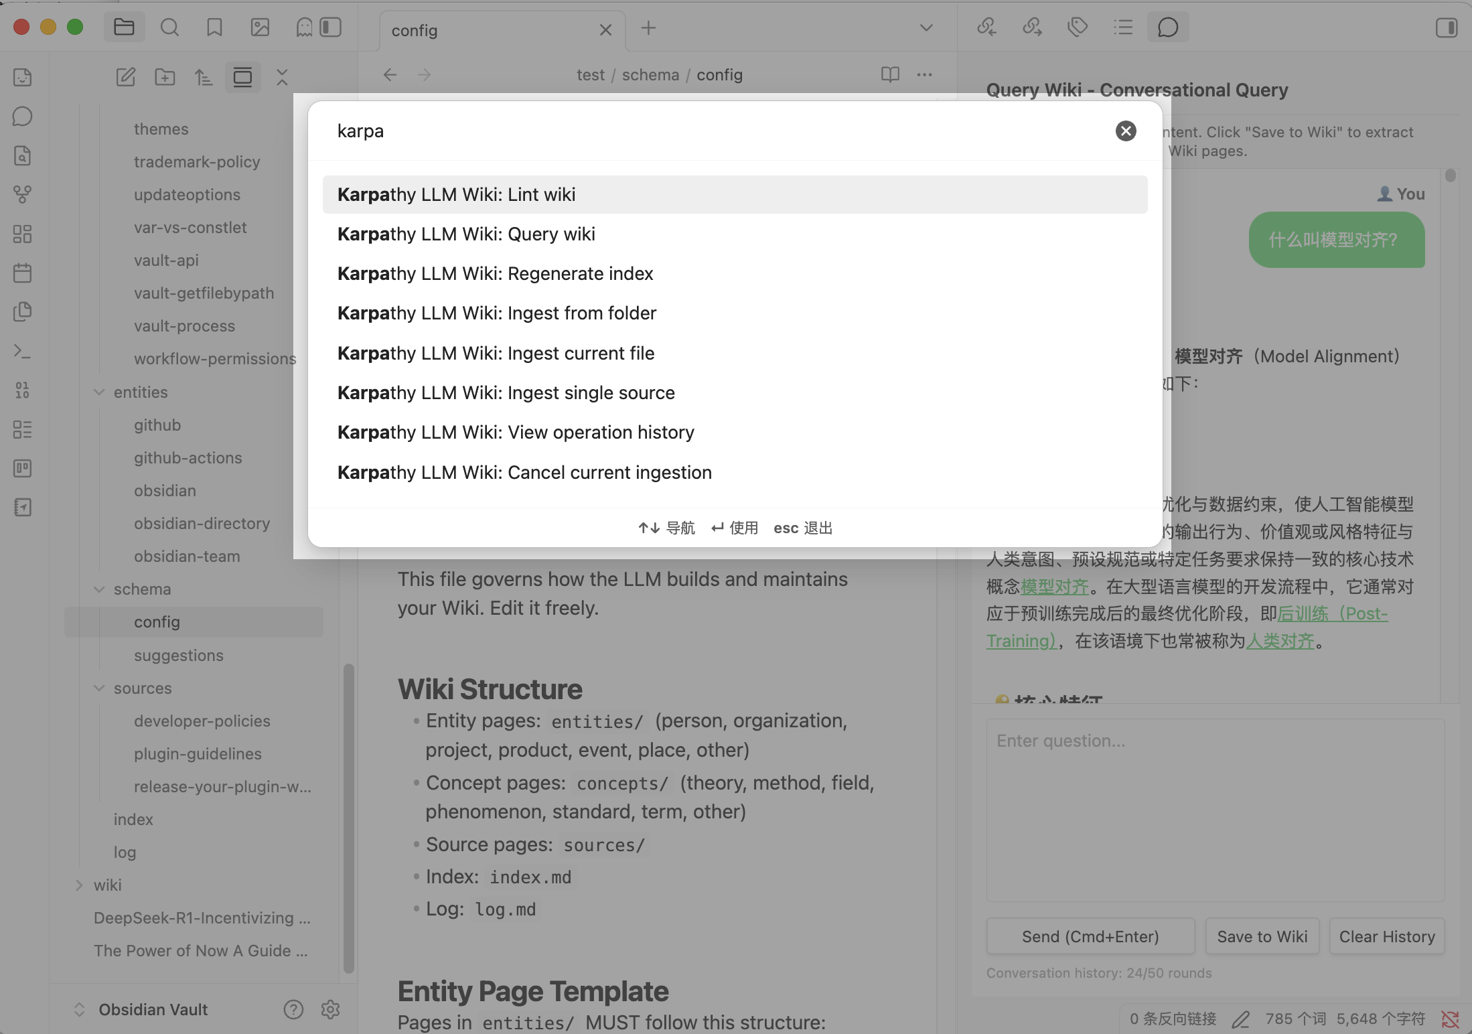Click the four-squares canvas ribbon icon

tap(23, 234)
